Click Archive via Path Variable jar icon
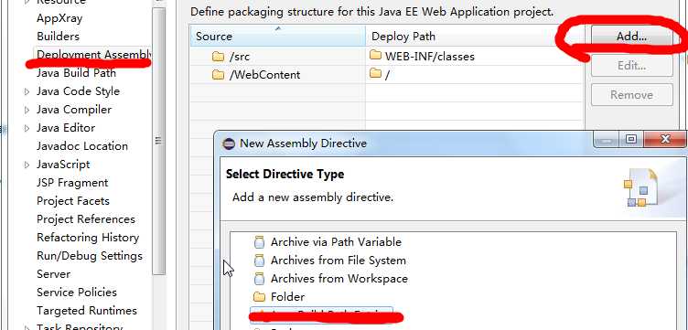Image resolution: width=688 pixels, height=330 pixels. coord(260,242)
